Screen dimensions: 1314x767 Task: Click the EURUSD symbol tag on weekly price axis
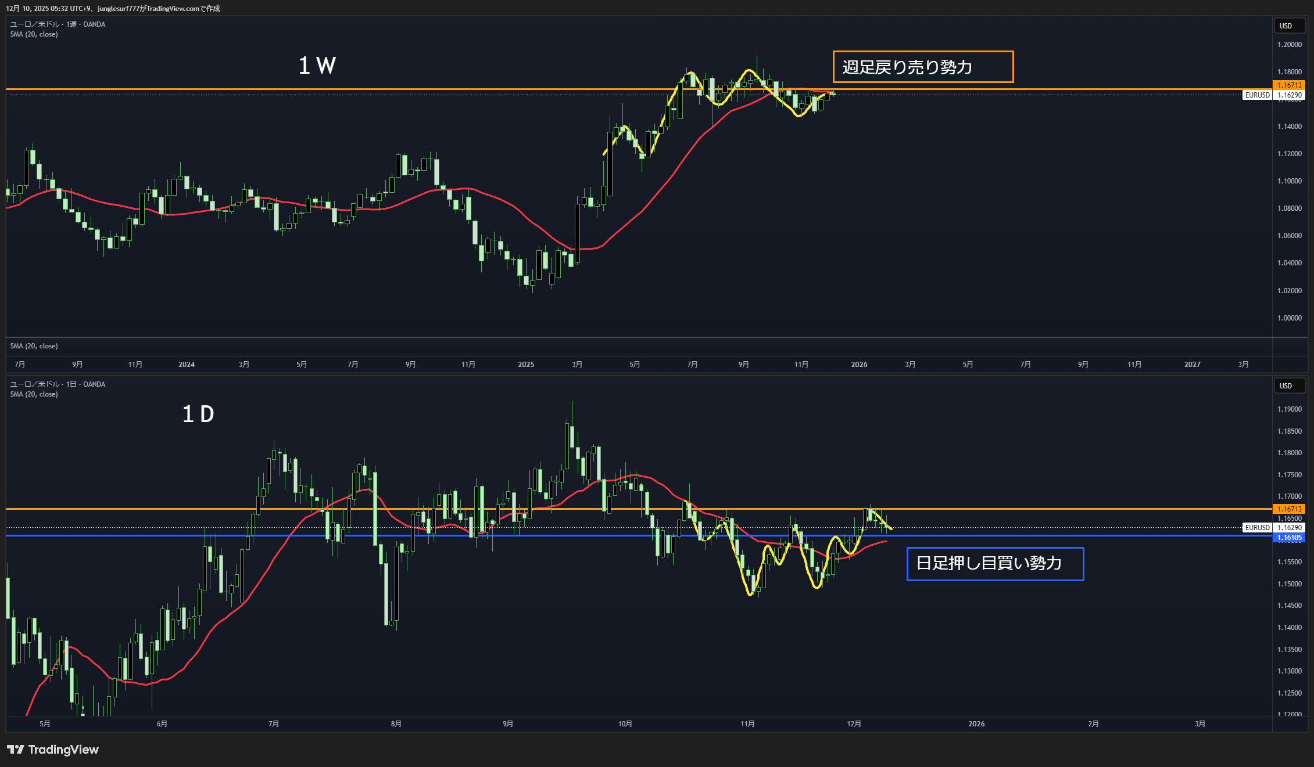(1257, 95)
